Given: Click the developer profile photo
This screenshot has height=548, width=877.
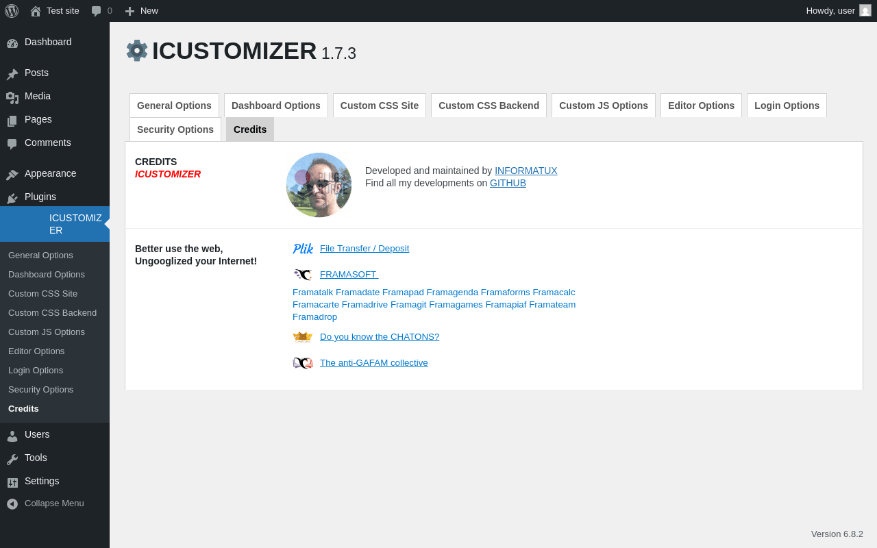Looking at the screenshot, I should click(x=319, y=185).
